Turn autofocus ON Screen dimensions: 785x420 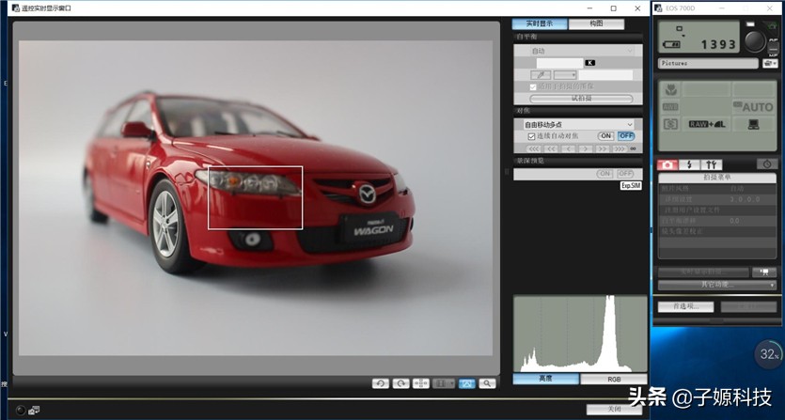[605, 136]
